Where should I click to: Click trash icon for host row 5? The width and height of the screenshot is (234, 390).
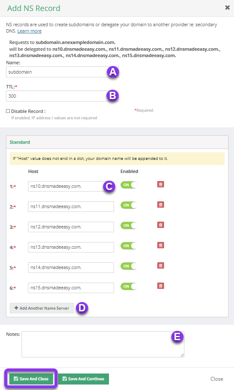click(161, 266)
